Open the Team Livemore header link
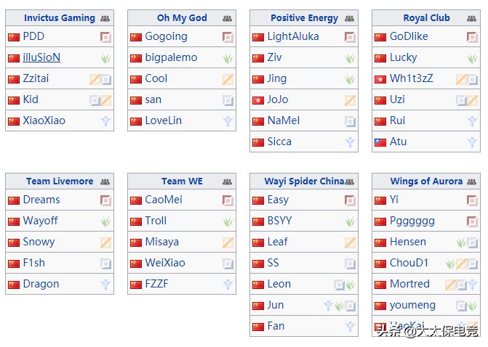 click(60, 181)
